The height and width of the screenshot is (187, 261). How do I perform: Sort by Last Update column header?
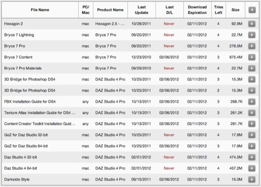(x=142, y=10)
